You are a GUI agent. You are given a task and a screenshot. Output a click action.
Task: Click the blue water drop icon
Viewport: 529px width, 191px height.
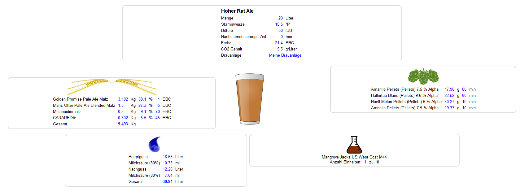(155, 144)
